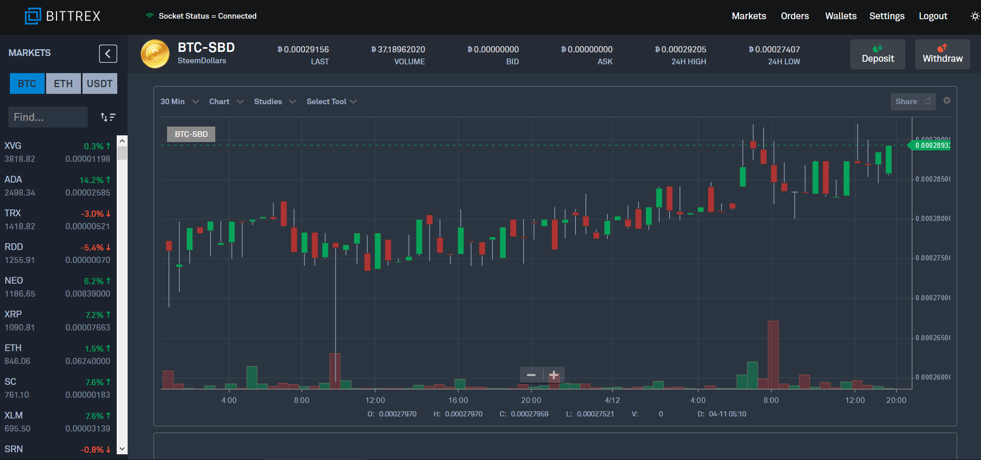
Task: Select the TRX market row
Action: [58, 220]
